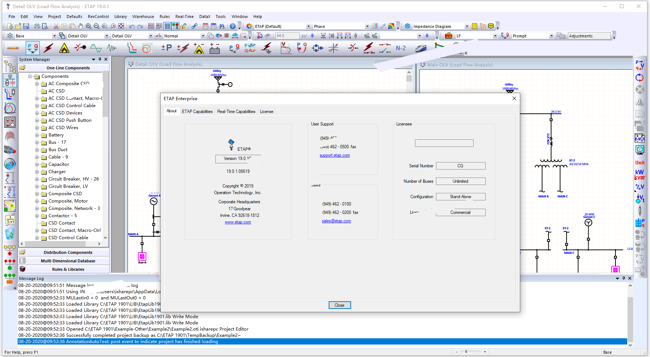The image size is (650, 357).
Task: Toggle Message Log auto-hide pin
Action: point(624,278)
